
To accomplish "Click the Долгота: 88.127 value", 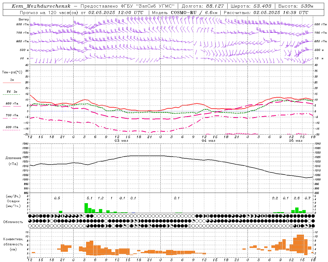I will click(x=203, y=6).
